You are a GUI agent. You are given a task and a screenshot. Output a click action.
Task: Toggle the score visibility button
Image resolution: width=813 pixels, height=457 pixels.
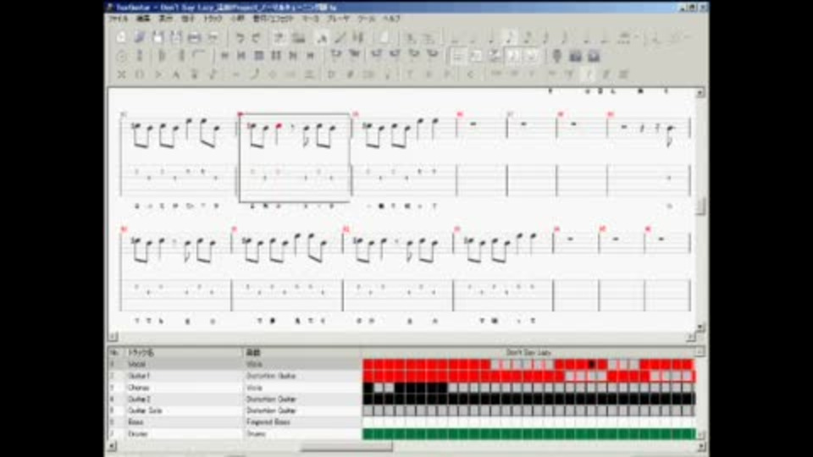coord(513,56)
